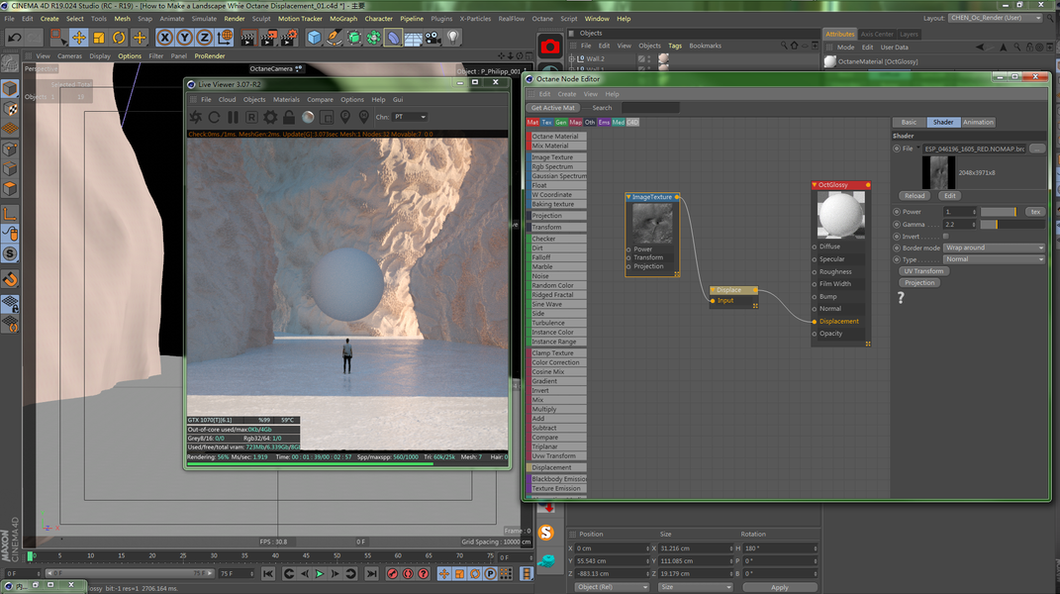Add a Cube primitive object
The width and height of the screenshot is (1060, 594).
coord(314,38)
